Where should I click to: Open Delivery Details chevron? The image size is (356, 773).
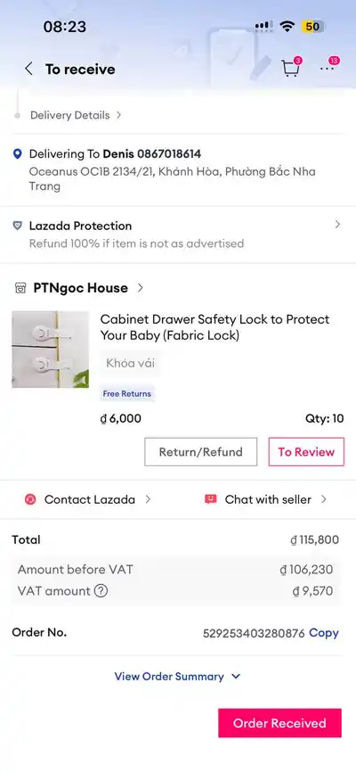(x=118, y=115)
